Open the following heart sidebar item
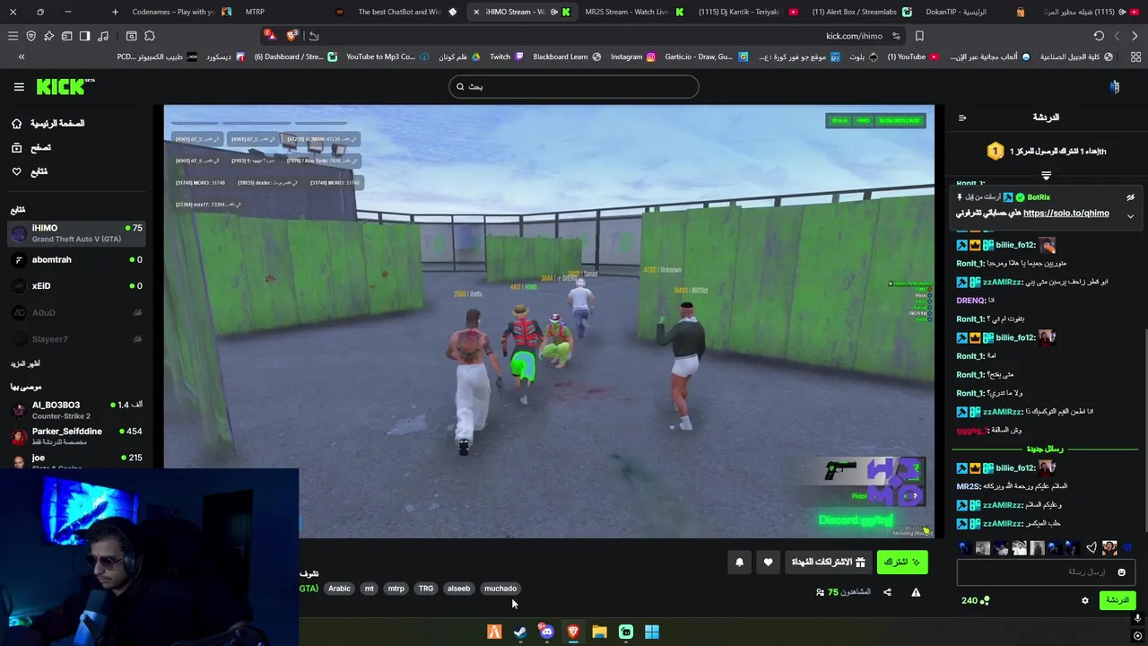Viewport: 1148px width, 646px height. [x=30, y=171]
